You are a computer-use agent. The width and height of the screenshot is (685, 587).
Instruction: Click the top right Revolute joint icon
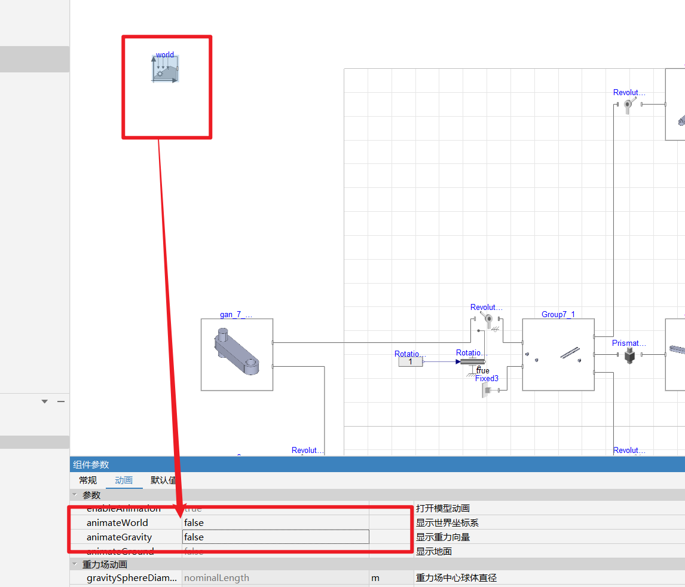point(629,105)
